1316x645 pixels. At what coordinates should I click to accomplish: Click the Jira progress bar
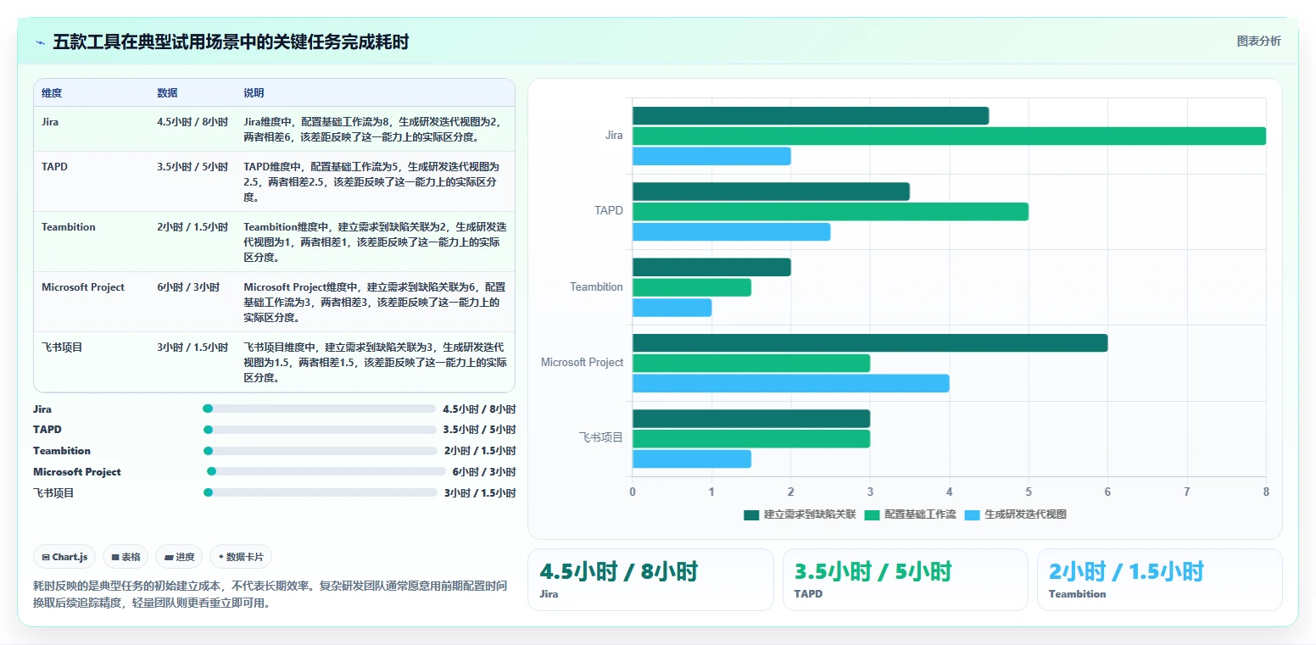(319, 409)
